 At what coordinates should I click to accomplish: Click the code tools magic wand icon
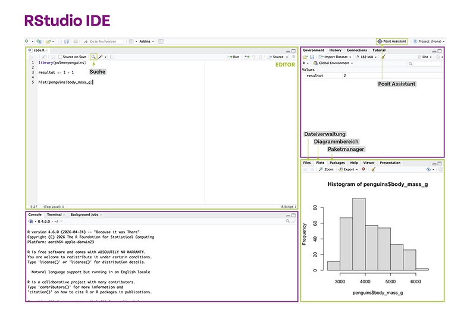pos(101,57)
